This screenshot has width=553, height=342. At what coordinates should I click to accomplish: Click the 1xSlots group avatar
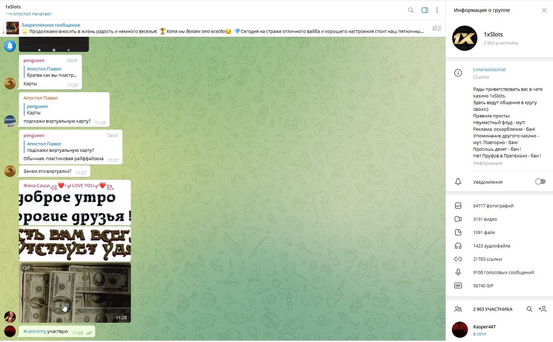465,38
